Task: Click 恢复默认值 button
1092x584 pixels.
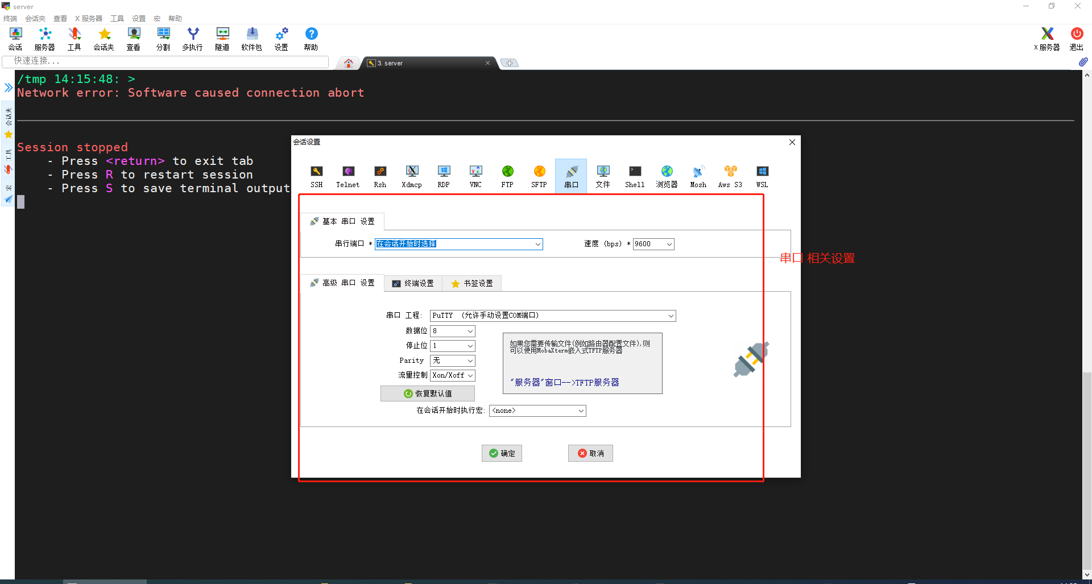Action: (428, 394)
